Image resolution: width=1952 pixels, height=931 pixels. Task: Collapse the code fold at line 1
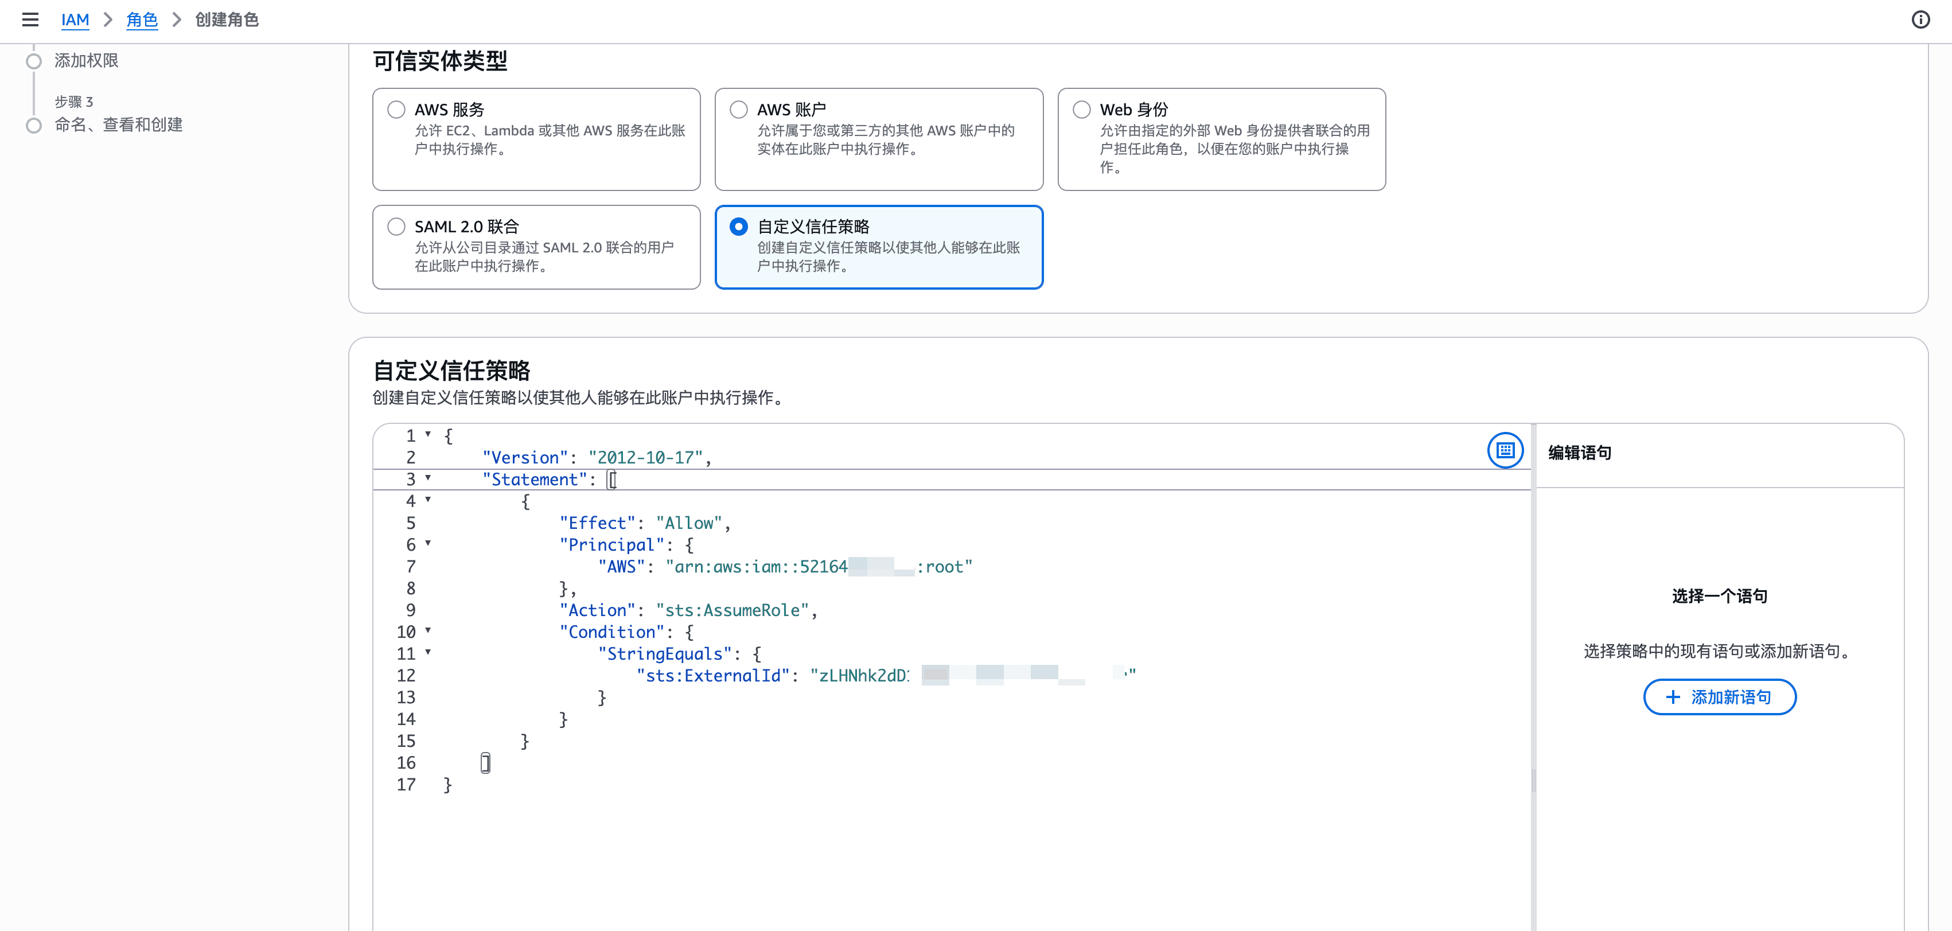[x=428, y=435]
